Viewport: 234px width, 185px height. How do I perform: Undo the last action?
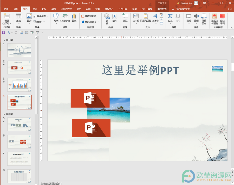[9, 33]
